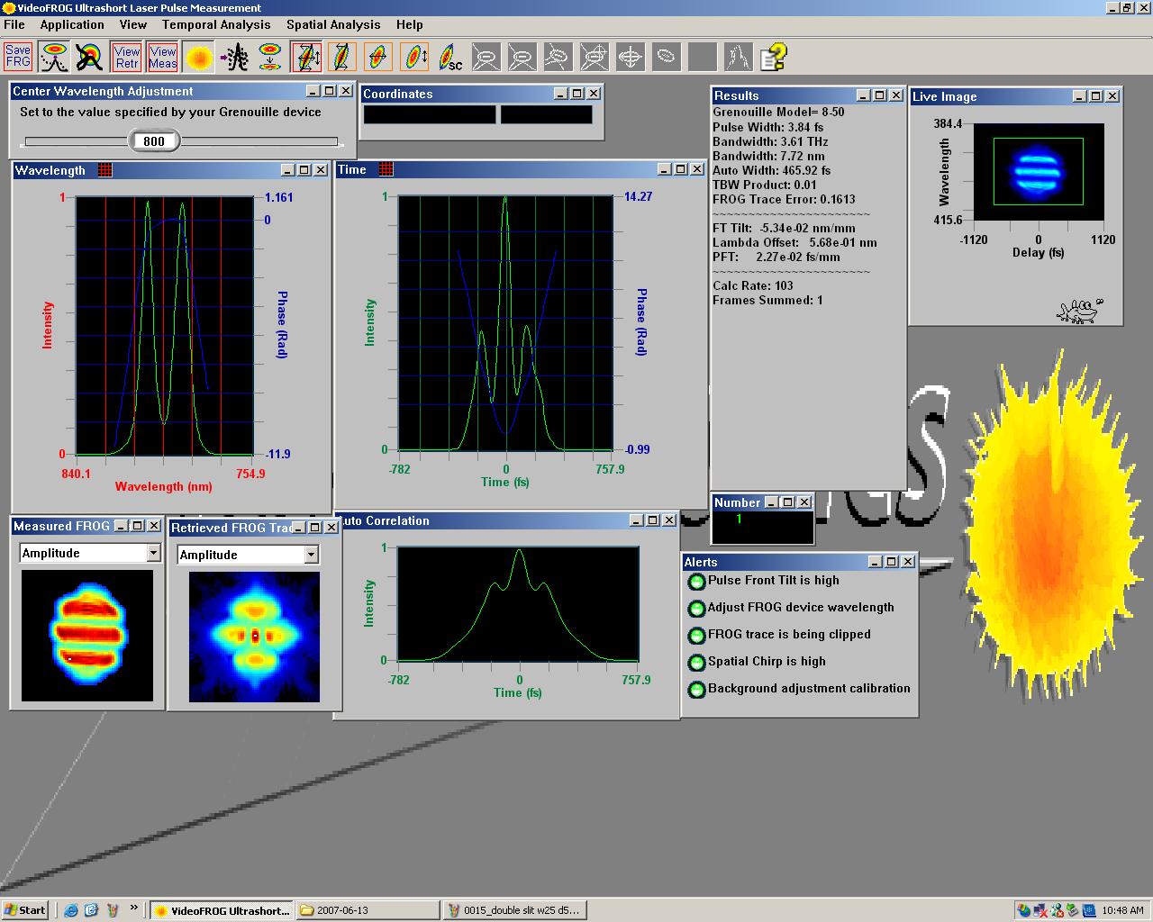Click the SC ellipse toolbar icon
The width and height of the screenshot is (1153, 922).
(x=450, y=58)
